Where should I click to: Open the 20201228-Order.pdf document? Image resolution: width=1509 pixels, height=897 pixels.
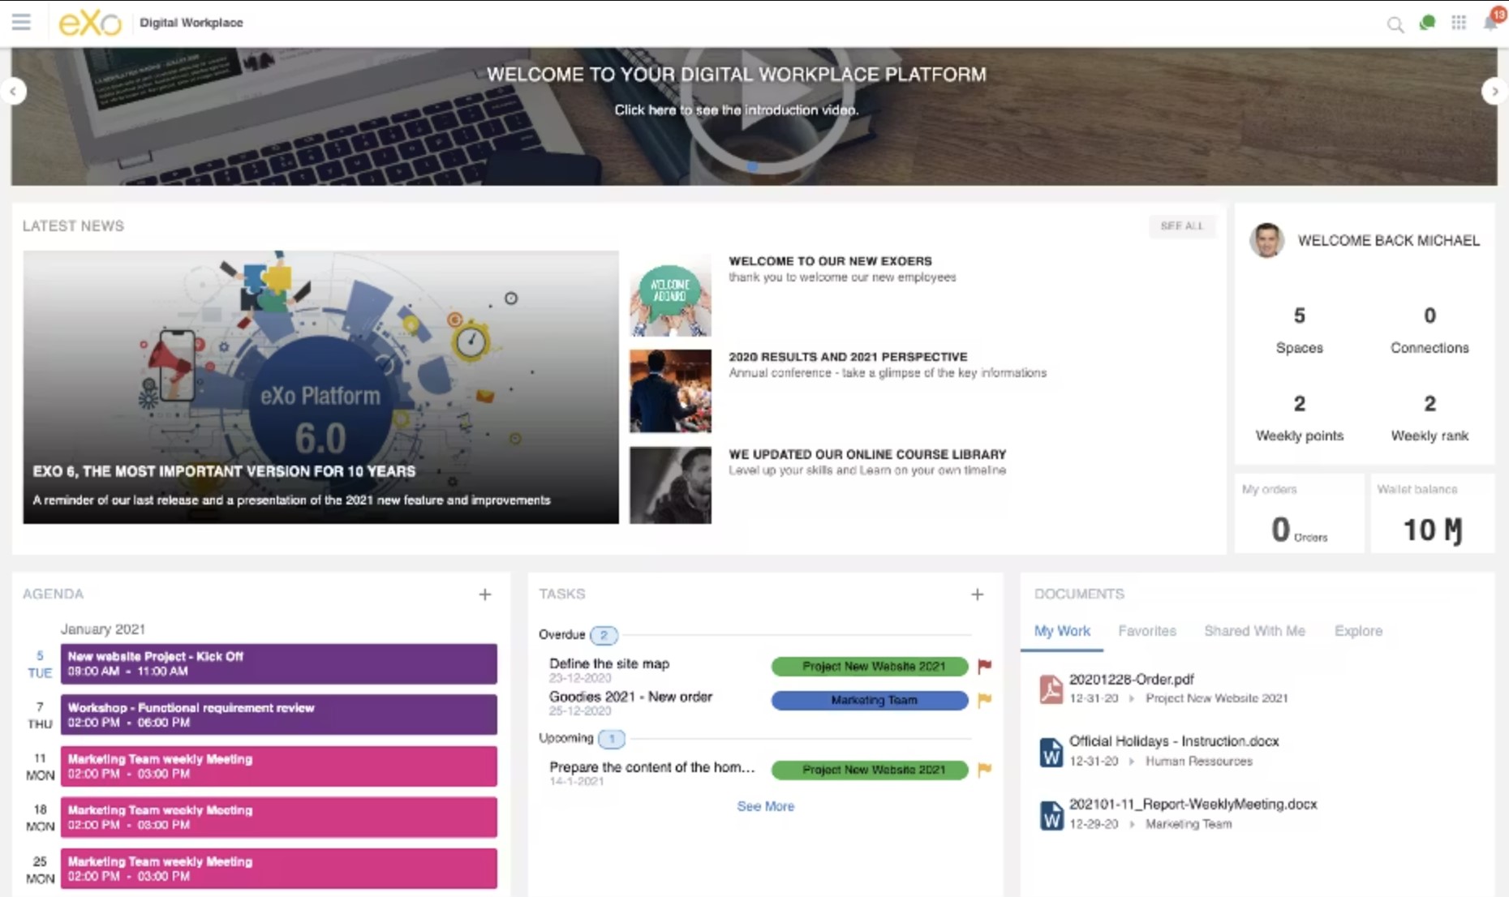pos(1131,680)
